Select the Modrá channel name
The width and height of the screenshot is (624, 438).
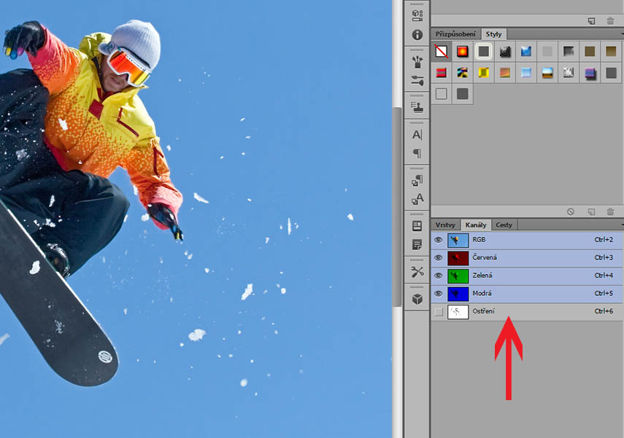pos(482,293)
